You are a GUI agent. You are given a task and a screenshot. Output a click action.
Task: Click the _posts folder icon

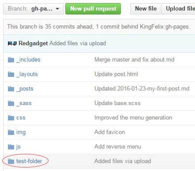click(x=11, y=89)
